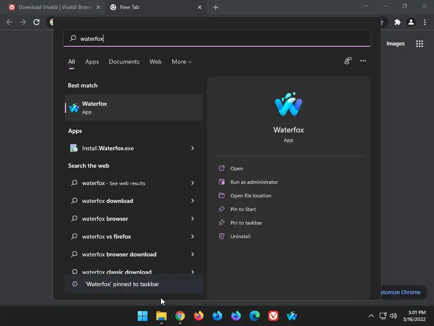Launch Google Chrome from the taskbar
The image size is (434, 326).
pos(180,316)
